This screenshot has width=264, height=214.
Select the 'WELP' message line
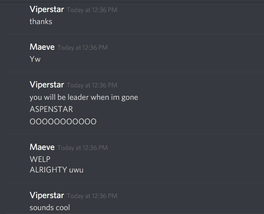40,159
